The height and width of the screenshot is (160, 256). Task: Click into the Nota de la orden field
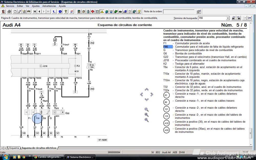coord(179,12)
